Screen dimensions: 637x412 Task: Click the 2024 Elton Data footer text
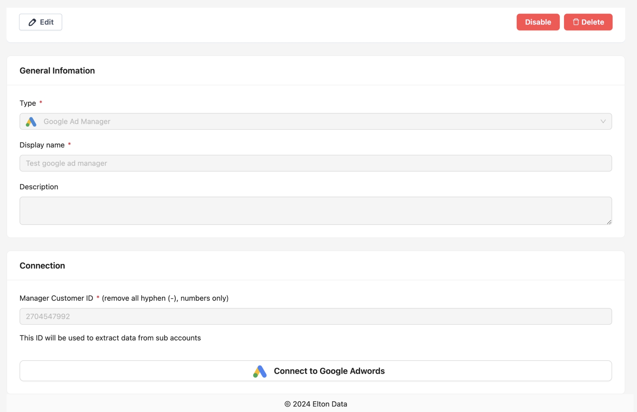pos(316,404)
